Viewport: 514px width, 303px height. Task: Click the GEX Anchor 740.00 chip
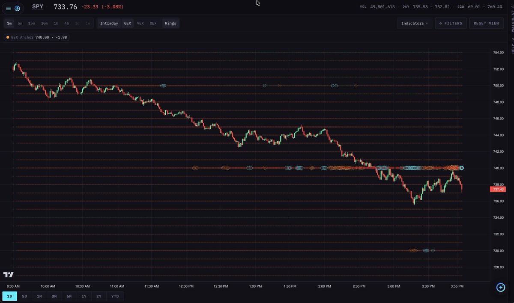pyautogui.click(x=36, y=37)
